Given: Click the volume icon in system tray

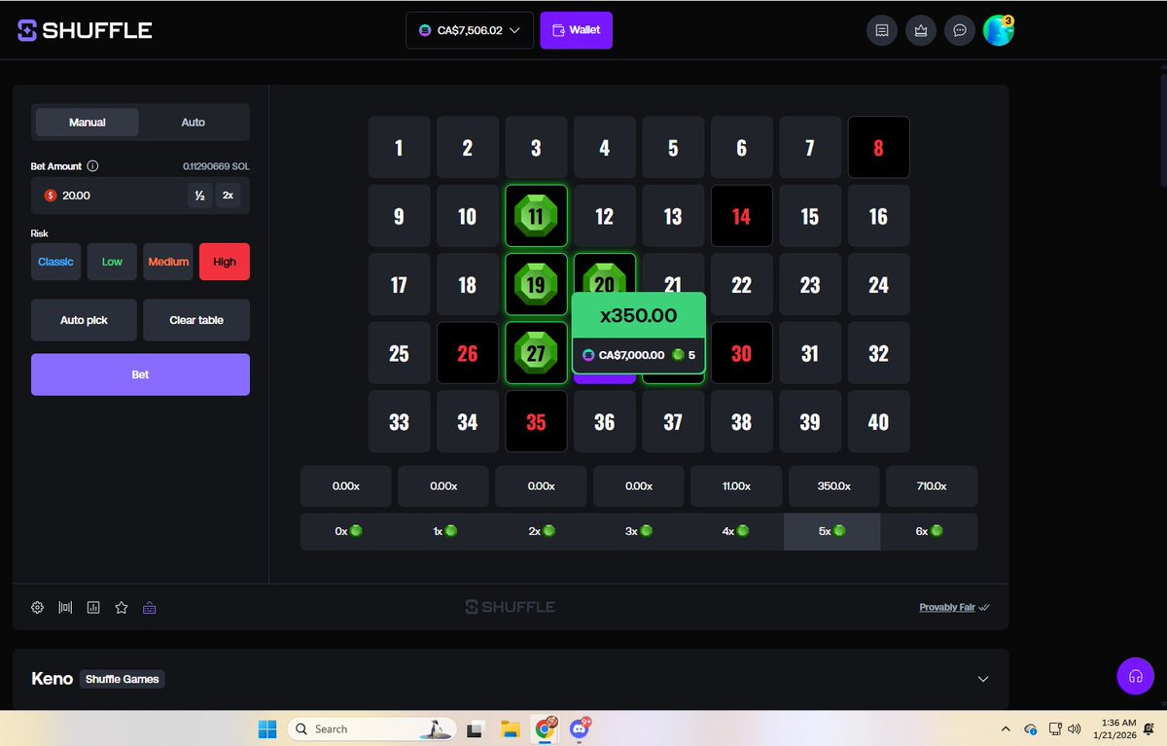Looking at the screenshot, I should coord(1074,728).
